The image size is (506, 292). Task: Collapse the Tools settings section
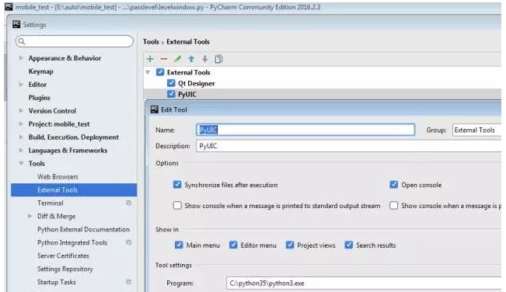[x=21, y=163]
